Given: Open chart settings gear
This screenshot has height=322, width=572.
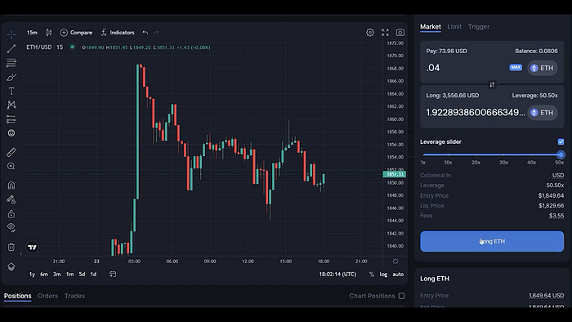Looking at the screenshot, I should [370, 33].
